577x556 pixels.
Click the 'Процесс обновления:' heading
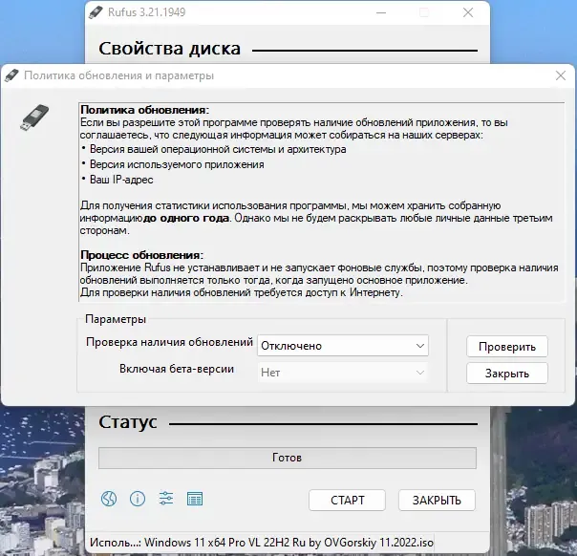[x=141, y=255]
